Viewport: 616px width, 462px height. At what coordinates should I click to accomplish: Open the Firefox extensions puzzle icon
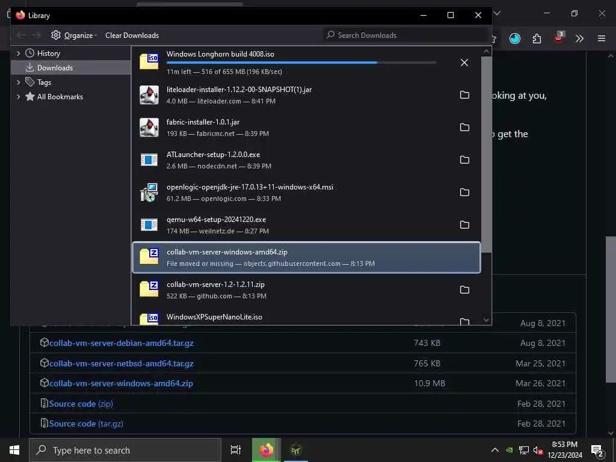537,38
